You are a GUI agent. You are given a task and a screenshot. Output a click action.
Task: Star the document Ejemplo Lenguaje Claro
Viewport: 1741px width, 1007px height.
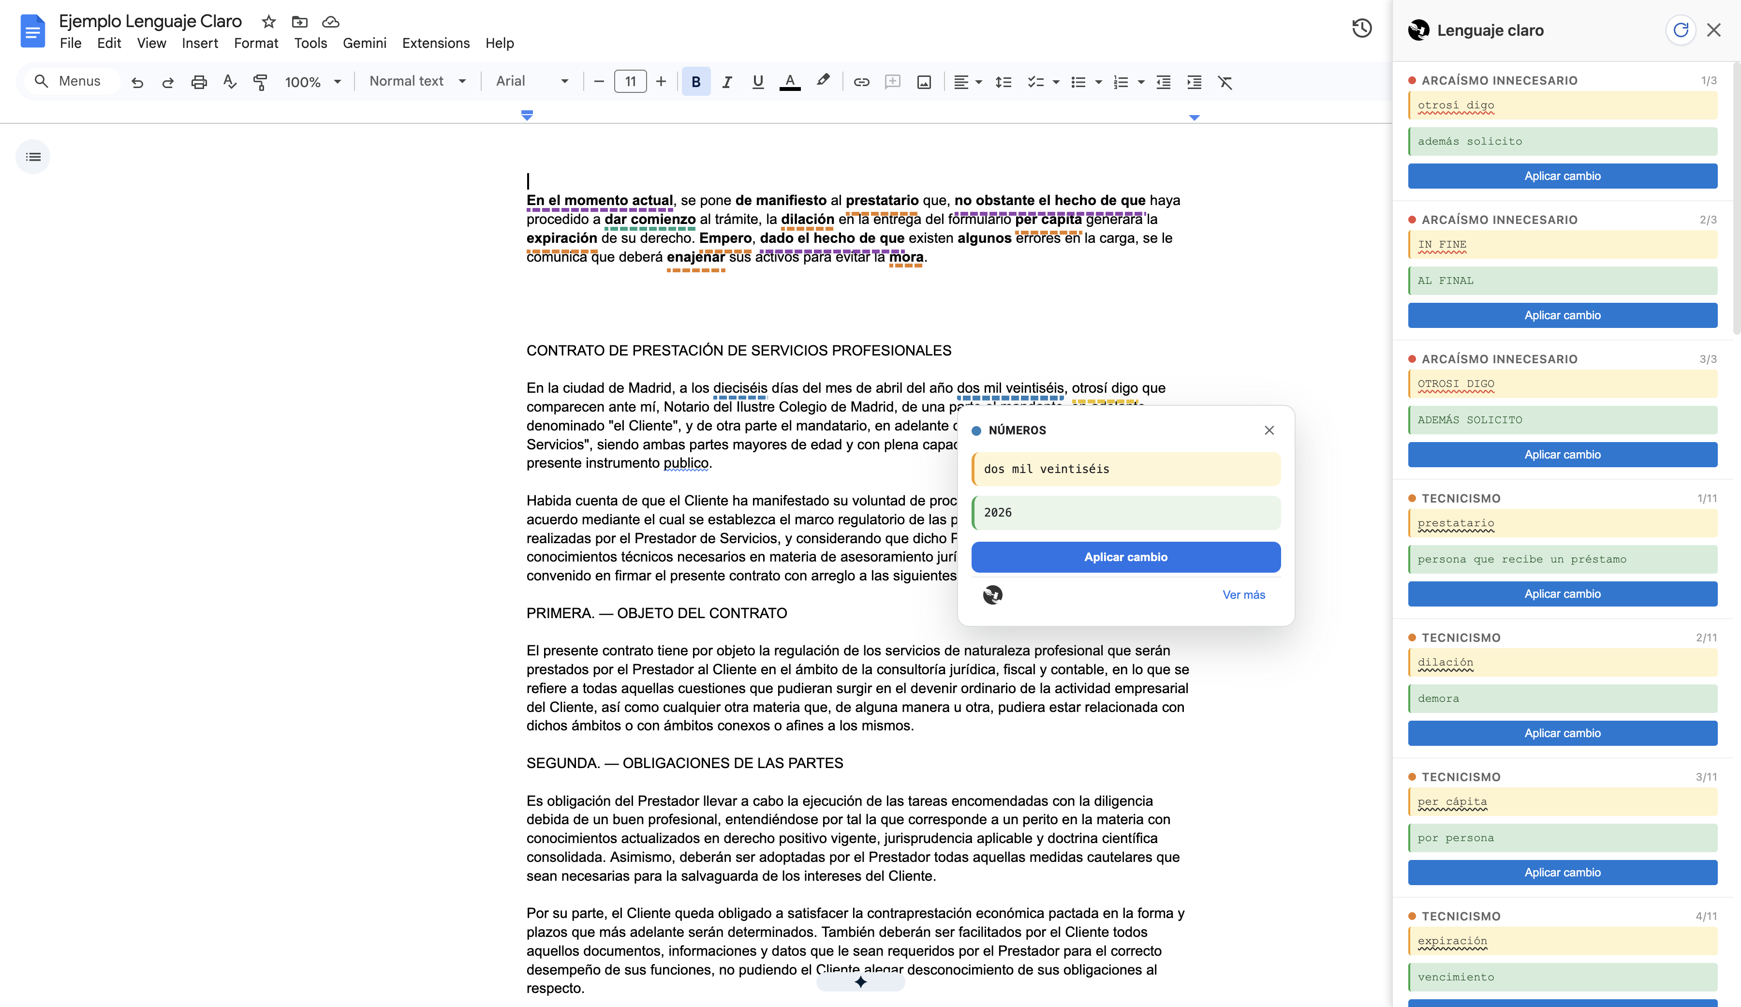[x=268, y=21]
